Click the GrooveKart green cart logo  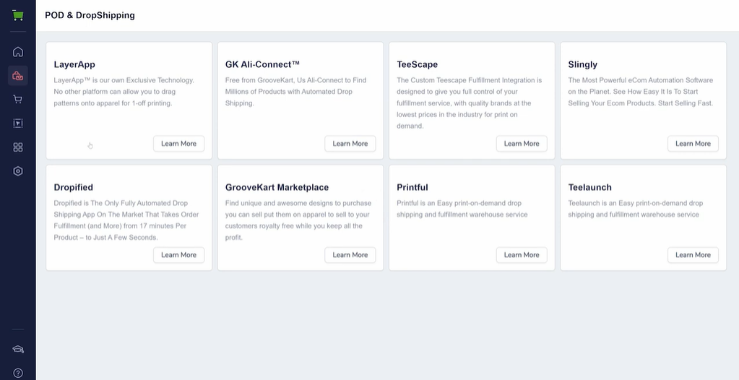point(17,15)
